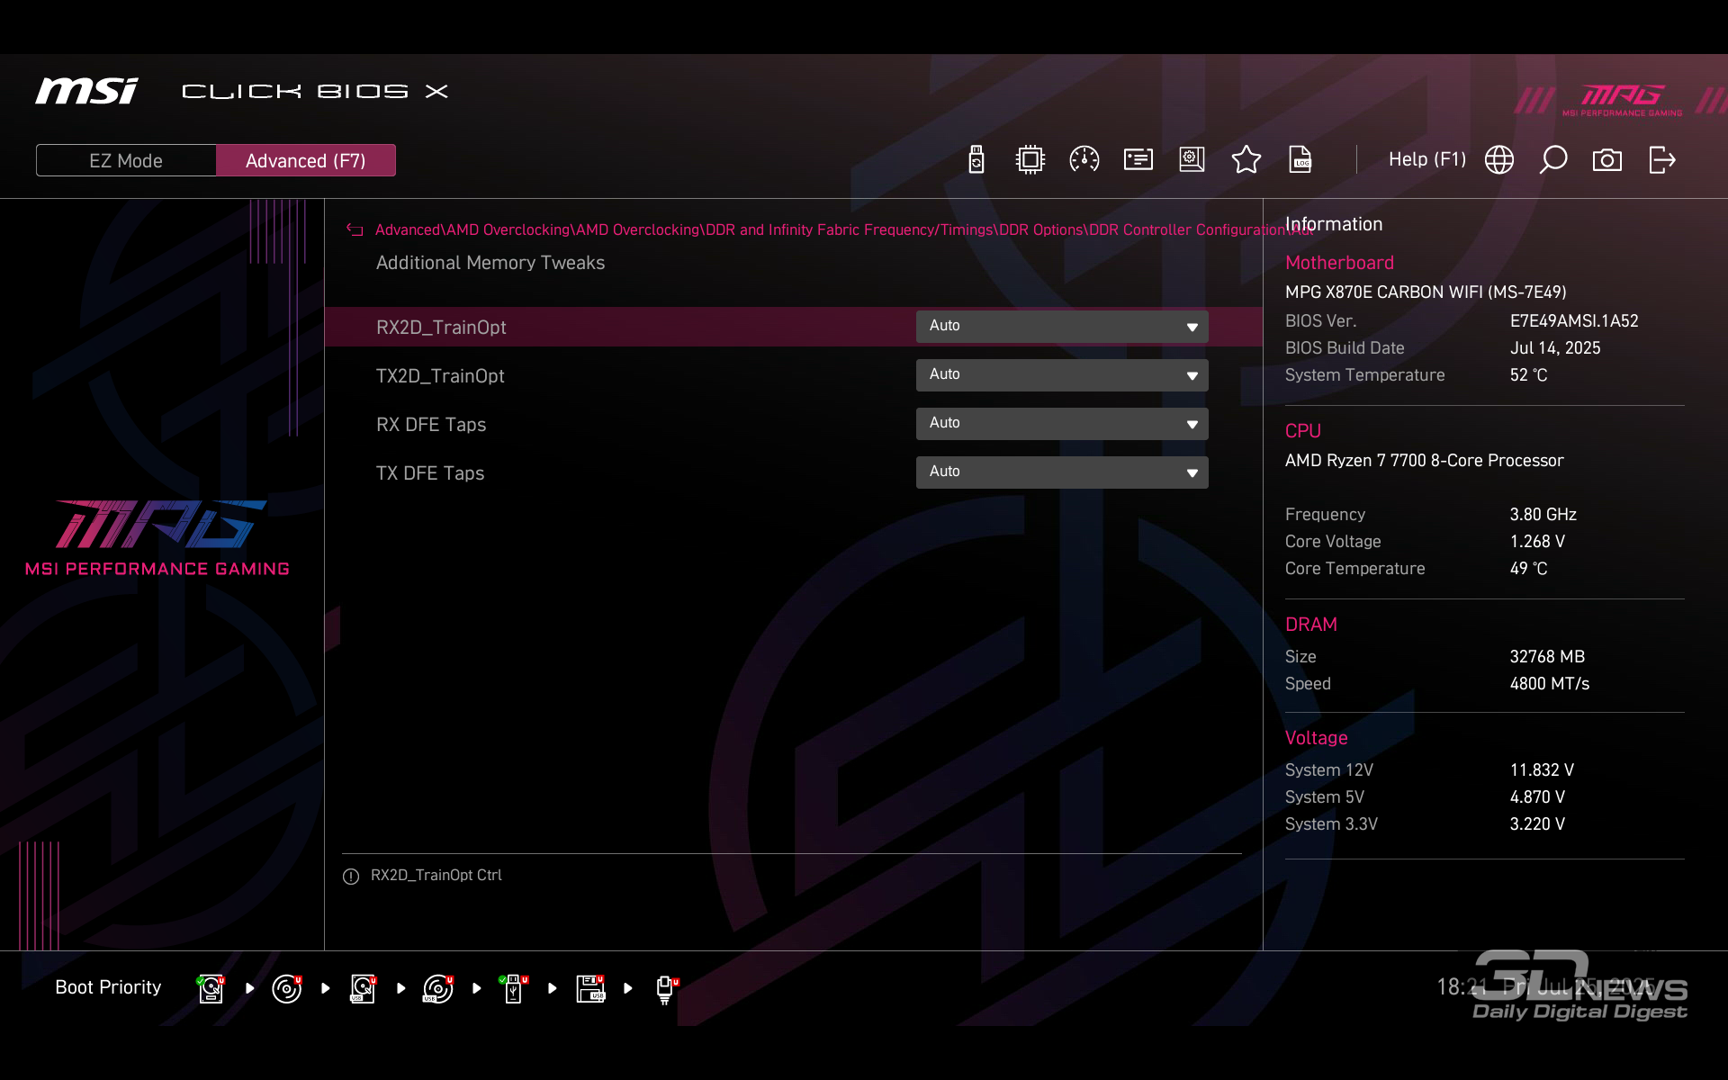The height and width of the screenshot is (1080, 1728).
Task: Click the info icon beside RX2D_TrainOpt Ctrl
Action: coord(351,877)
